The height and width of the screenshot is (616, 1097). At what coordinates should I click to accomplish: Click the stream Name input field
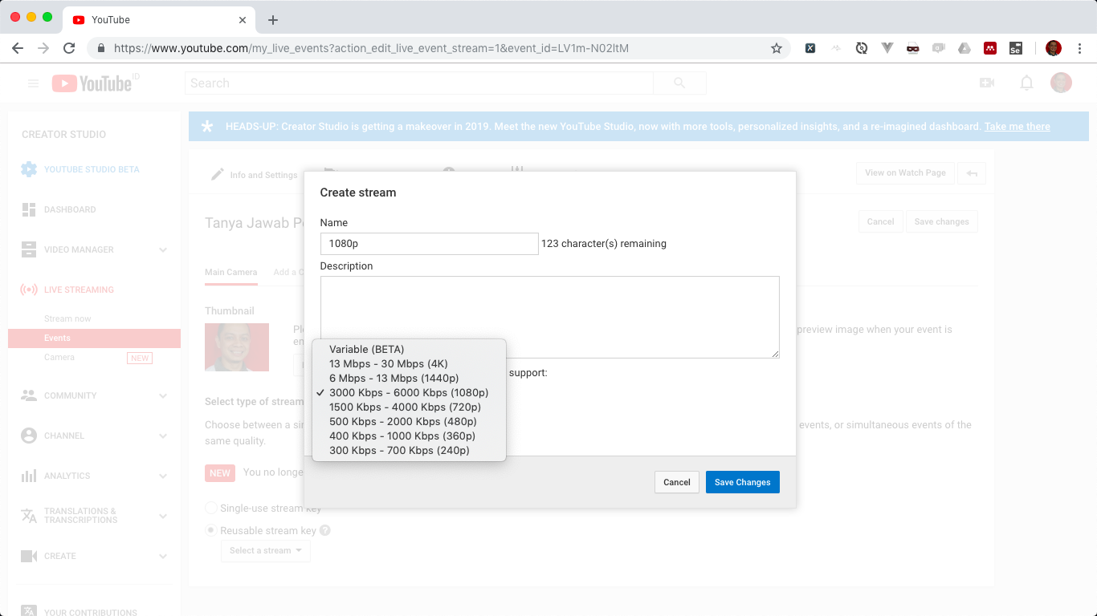point(429,244)
